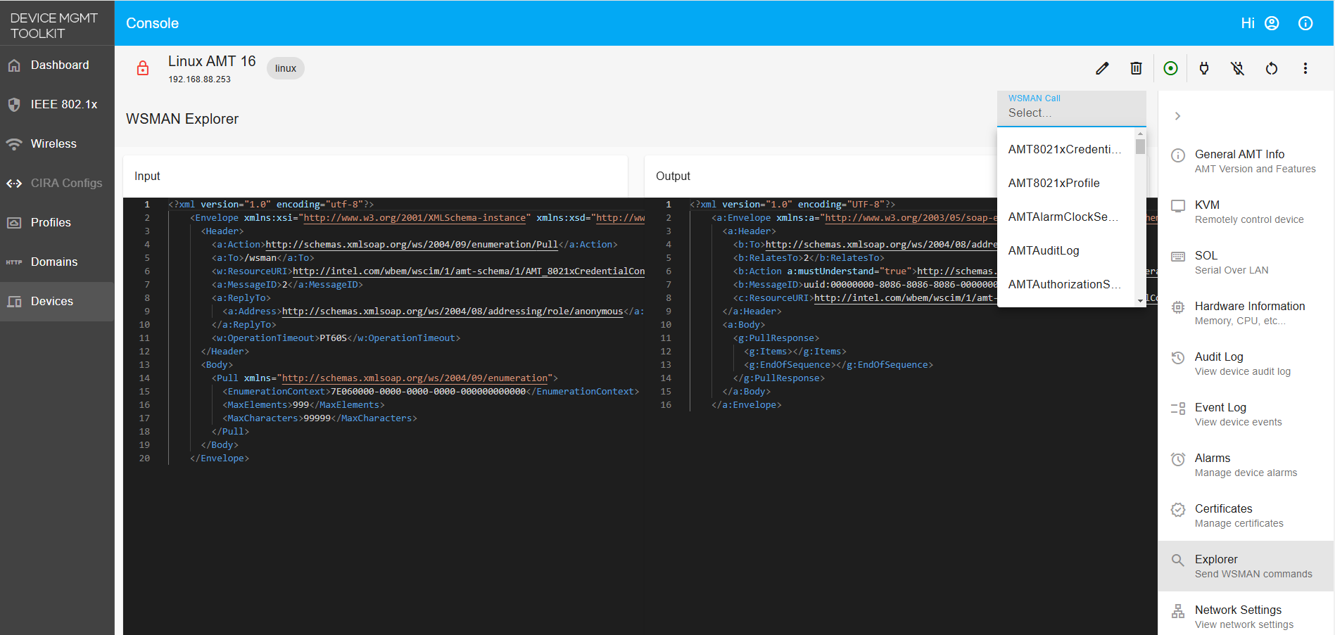Collapse the right sidebar with the chevron
The width and height of the screenshot is (1335, 635).
[1177, 115]
